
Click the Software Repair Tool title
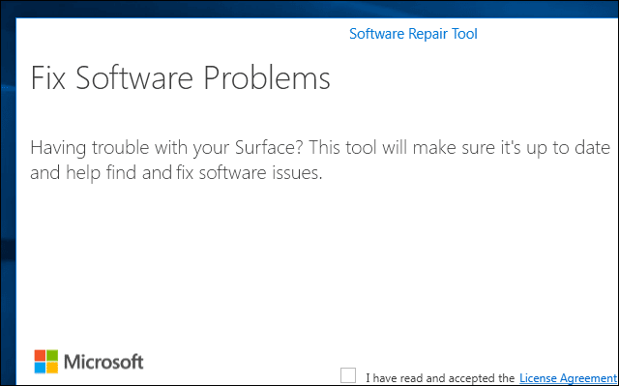tap(413, 34)
